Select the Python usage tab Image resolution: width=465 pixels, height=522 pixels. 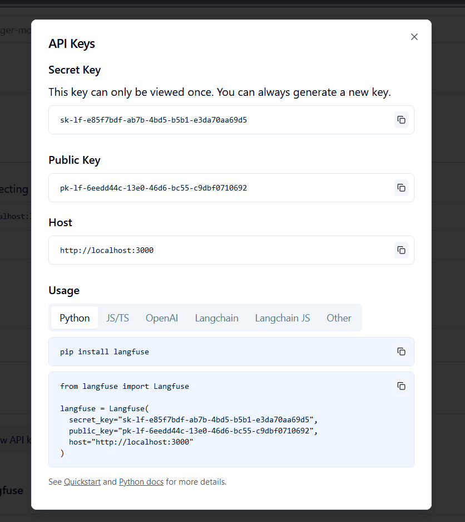[x=75, y=318]
